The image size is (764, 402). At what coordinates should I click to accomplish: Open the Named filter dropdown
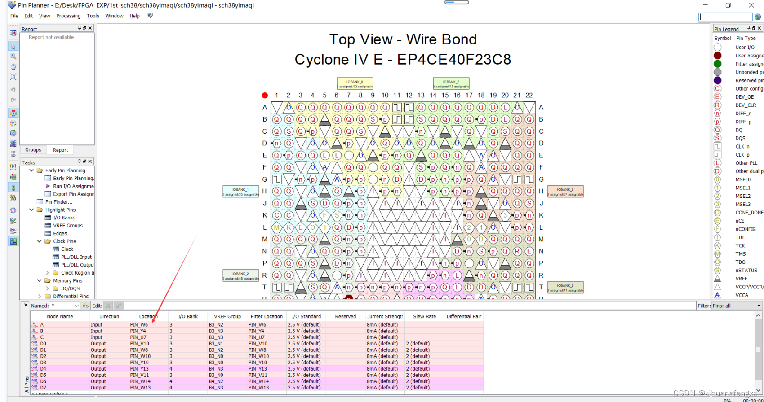[x=76, y=306]
